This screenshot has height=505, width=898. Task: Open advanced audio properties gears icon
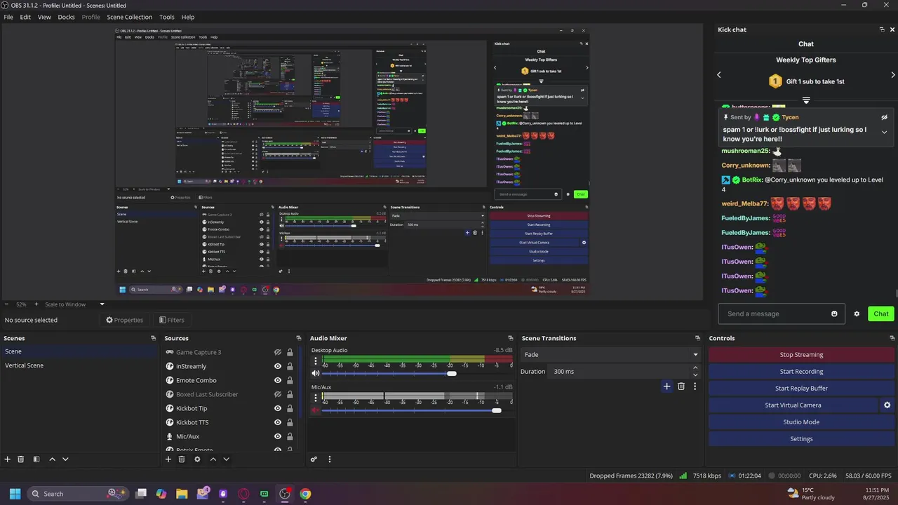(314, 459)
